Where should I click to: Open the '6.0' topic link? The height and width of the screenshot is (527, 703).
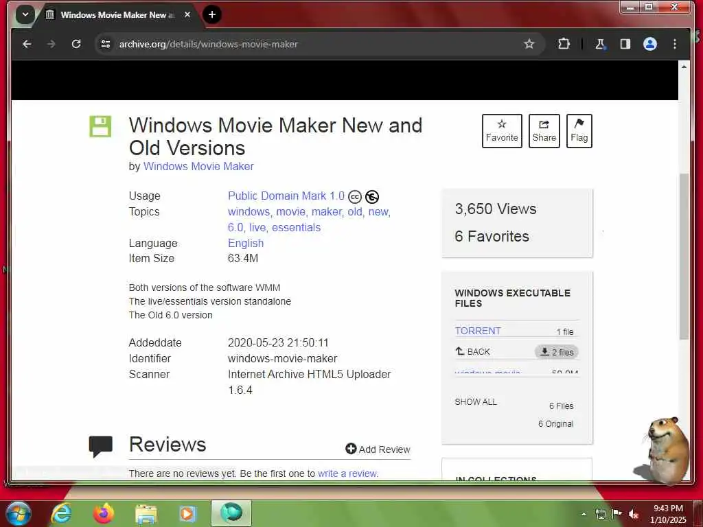(x=235, y=227)
